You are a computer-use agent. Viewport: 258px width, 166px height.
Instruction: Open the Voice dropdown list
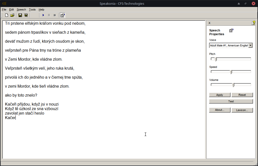[251, 45]
